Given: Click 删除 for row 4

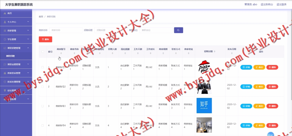Looking at the screenshot, I should click(272, 126).
